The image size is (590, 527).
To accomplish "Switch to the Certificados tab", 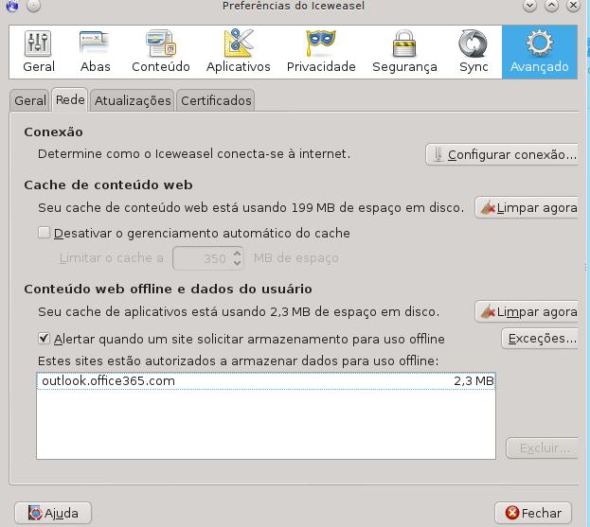I will (x=216, y=100).
